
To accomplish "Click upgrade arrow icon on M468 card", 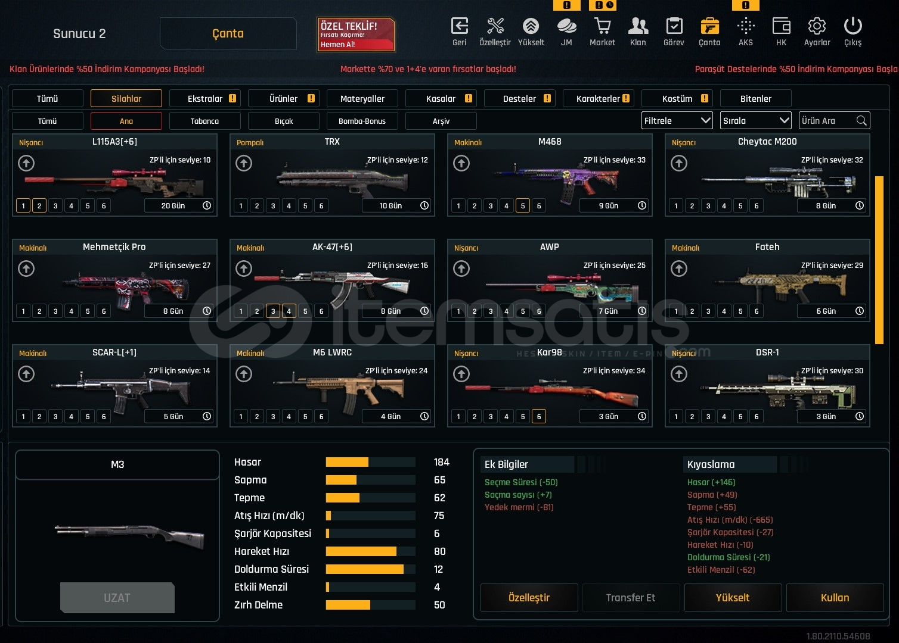I will 461,163.
